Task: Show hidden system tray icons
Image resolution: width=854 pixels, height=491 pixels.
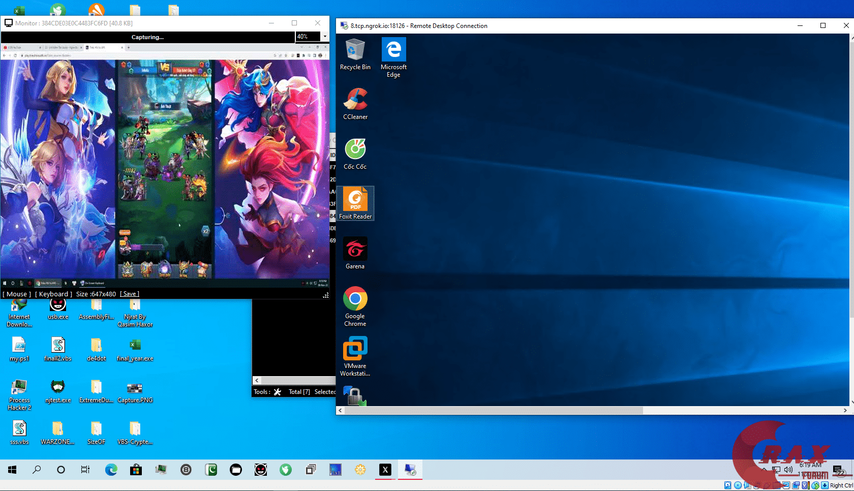Action: point(764,470)
